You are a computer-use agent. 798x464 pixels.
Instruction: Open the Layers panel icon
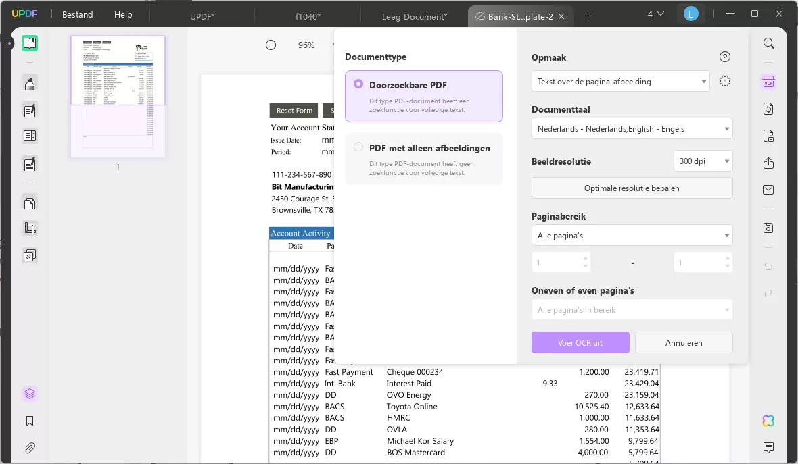(30, 394)
